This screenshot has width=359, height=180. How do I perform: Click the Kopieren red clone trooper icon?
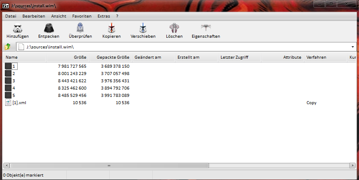pyautogui.click(x=111, y=28)
